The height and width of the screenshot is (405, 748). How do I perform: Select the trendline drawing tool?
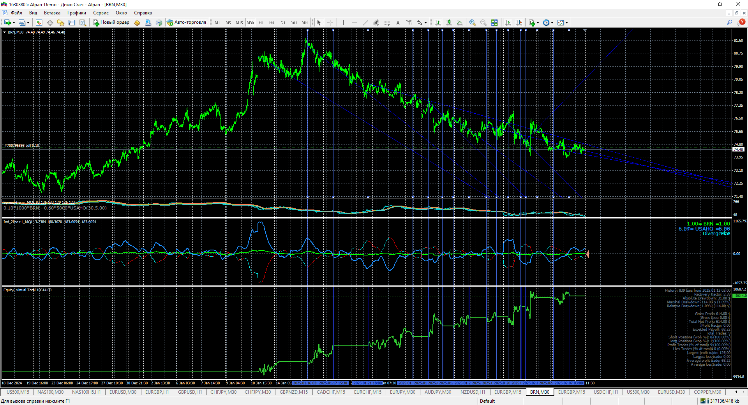click(x=365, y=23)
